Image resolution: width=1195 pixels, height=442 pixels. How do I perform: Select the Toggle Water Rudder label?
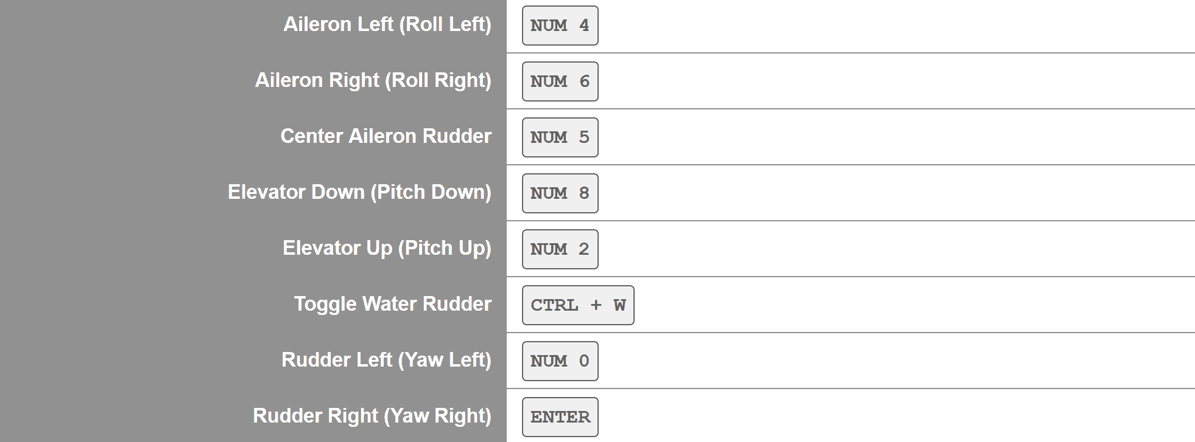click(x=392, y=304)
